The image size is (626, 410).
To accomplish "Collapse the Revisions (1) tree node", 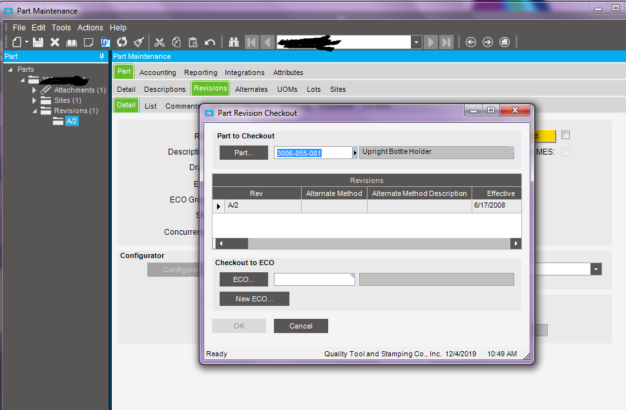I will (x=35, y=111).
